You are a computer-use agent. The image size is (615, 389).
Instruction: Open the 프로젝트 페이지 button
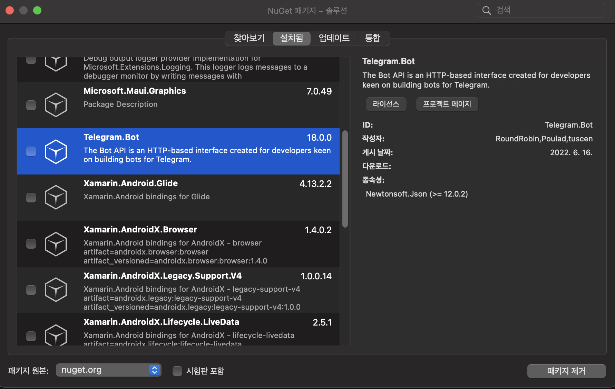447,104
